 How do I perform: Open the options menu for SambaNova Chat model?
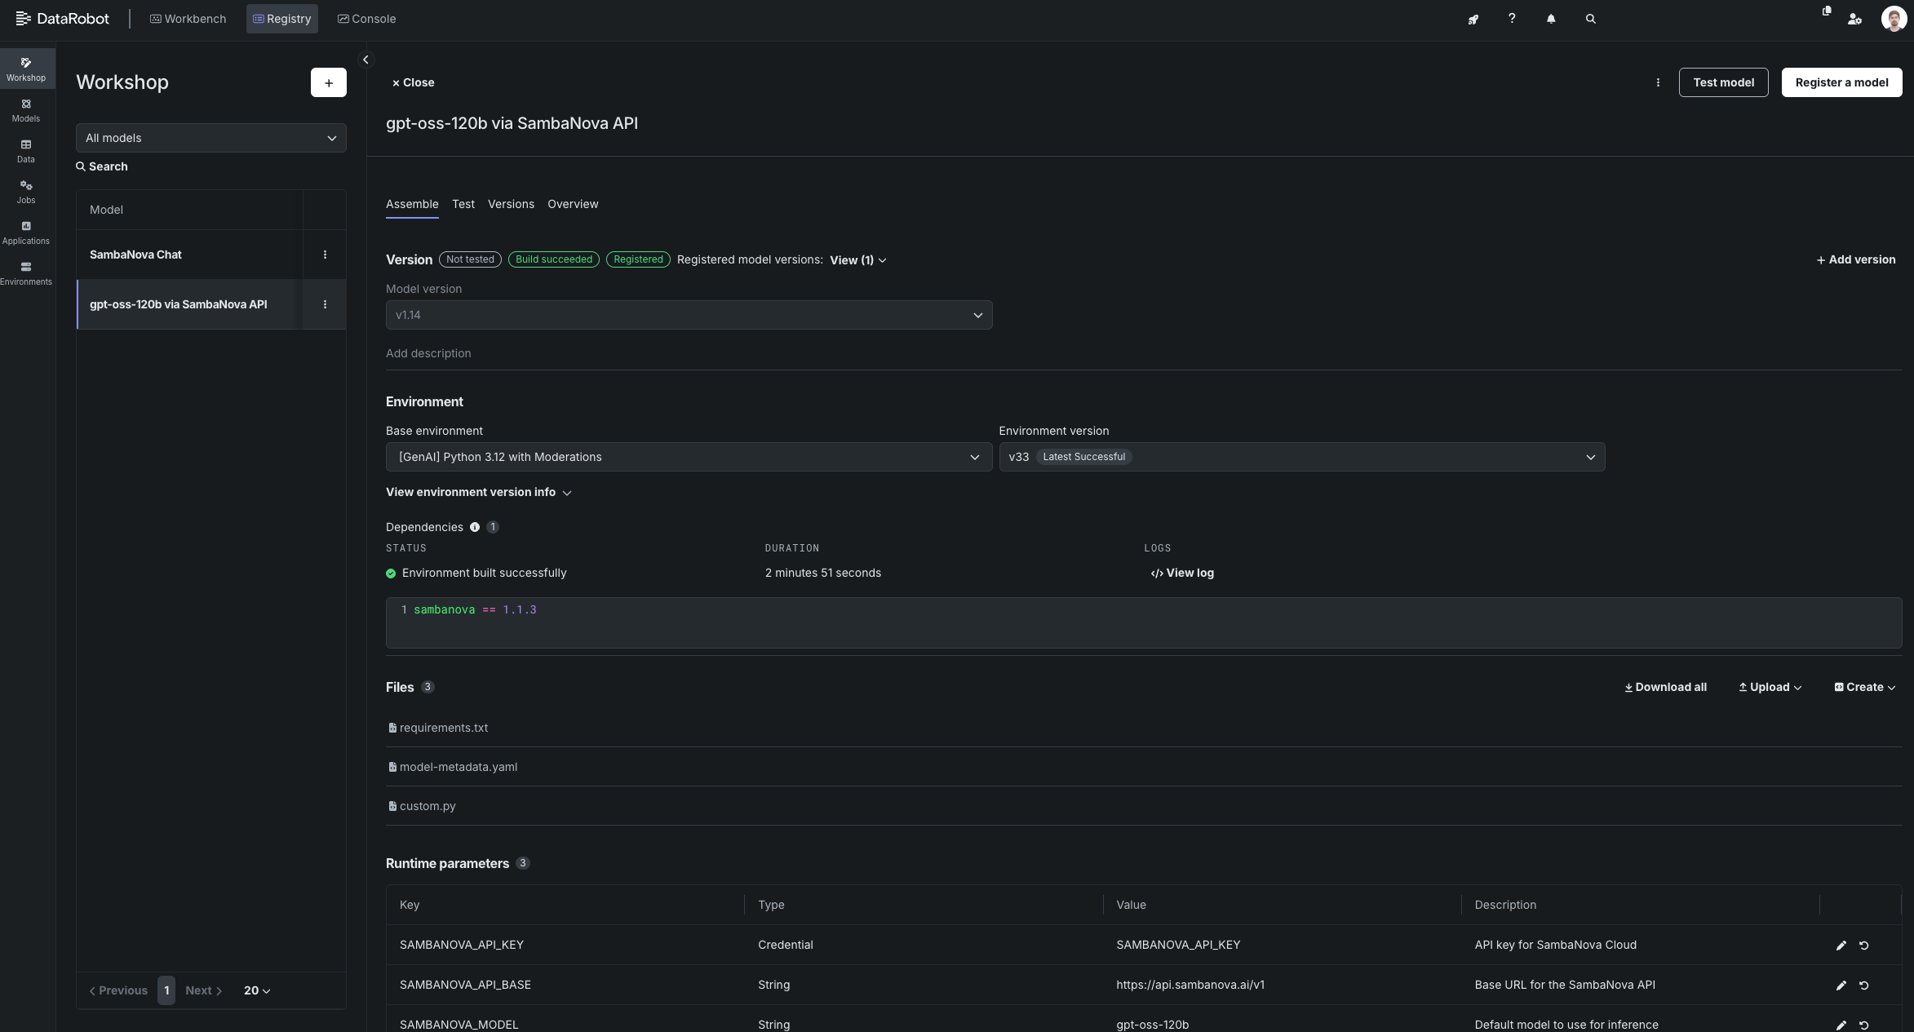pos(325,254)
